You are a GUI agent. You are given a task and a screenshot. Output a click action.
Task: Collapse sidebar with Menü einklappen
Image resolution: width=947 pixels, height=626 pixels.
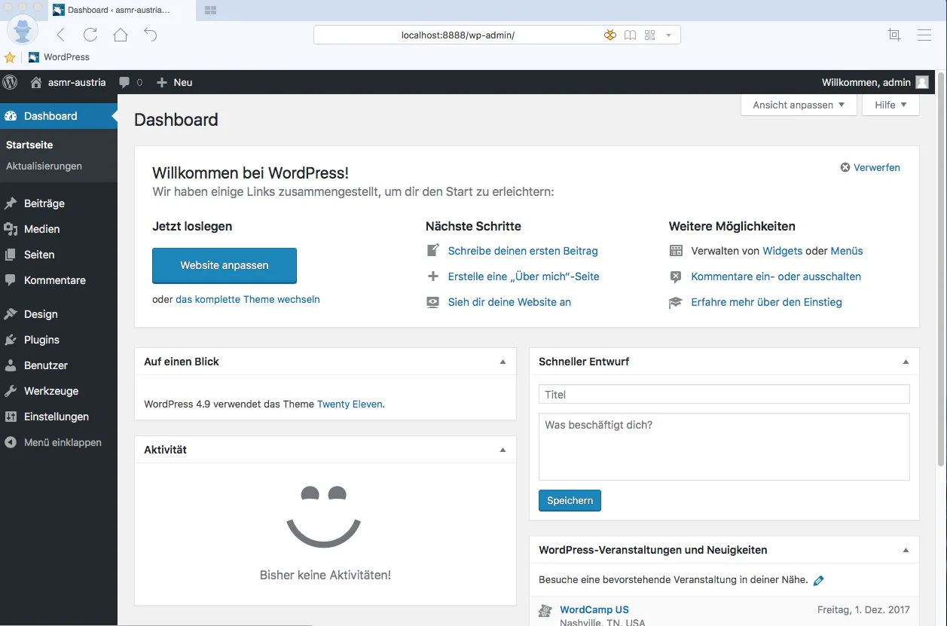58,442
